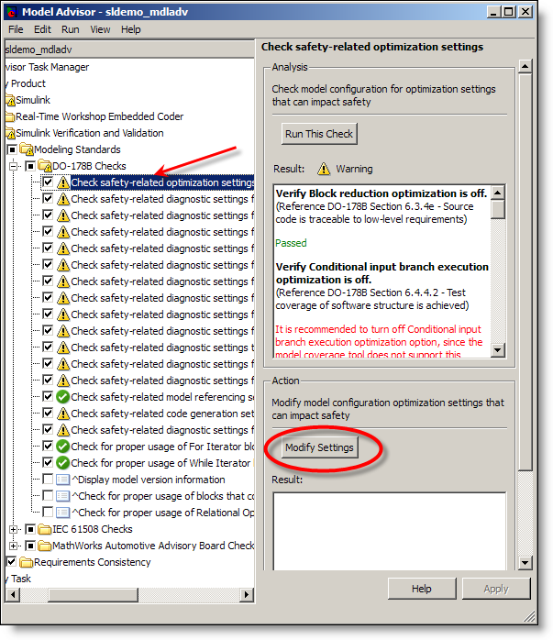Toggle the While Iterator usage check checkbox

click(48, 463)
